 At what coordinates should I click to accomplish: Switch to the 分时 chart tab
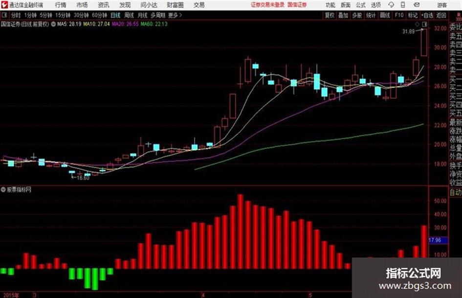click(x=16, y=15)
